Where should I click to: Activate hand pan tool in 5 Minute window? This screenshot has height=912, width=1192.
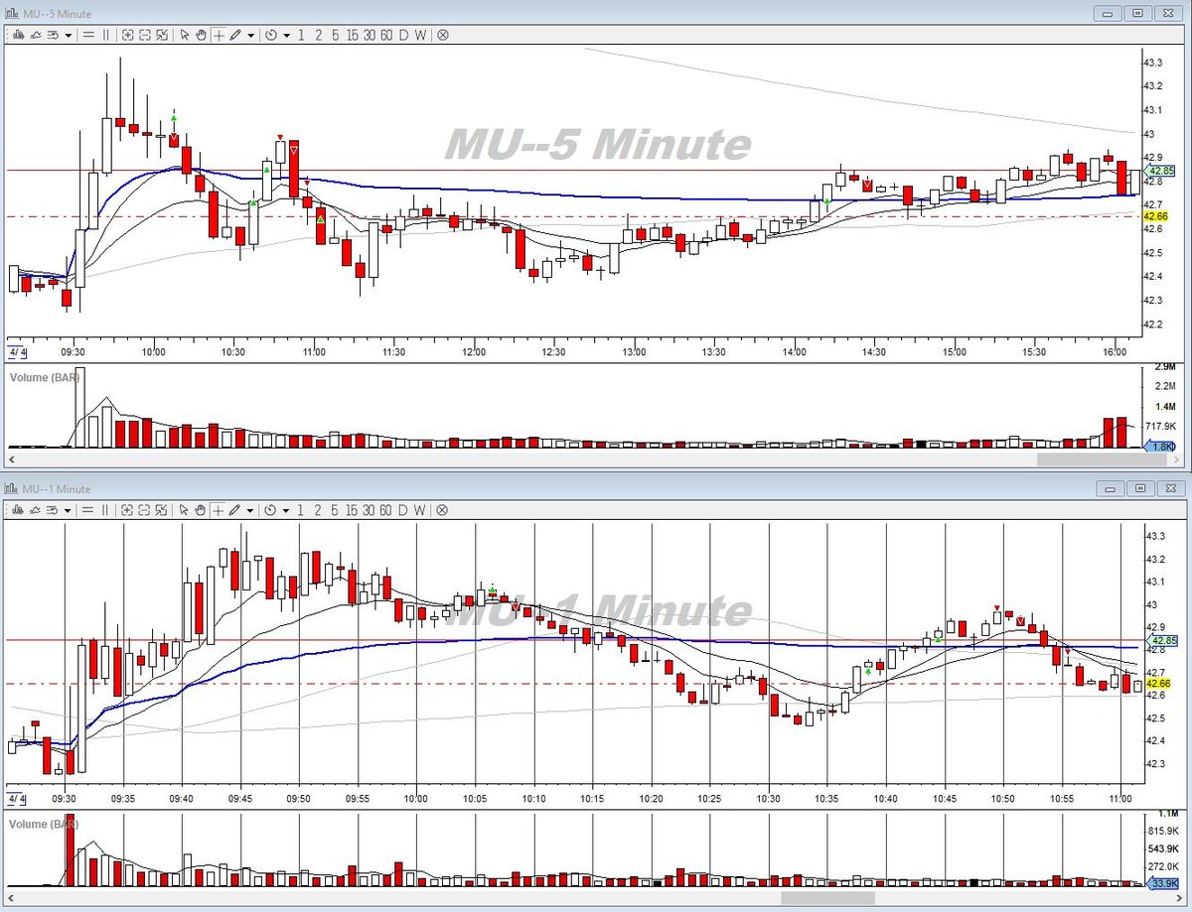pos(201,35)
